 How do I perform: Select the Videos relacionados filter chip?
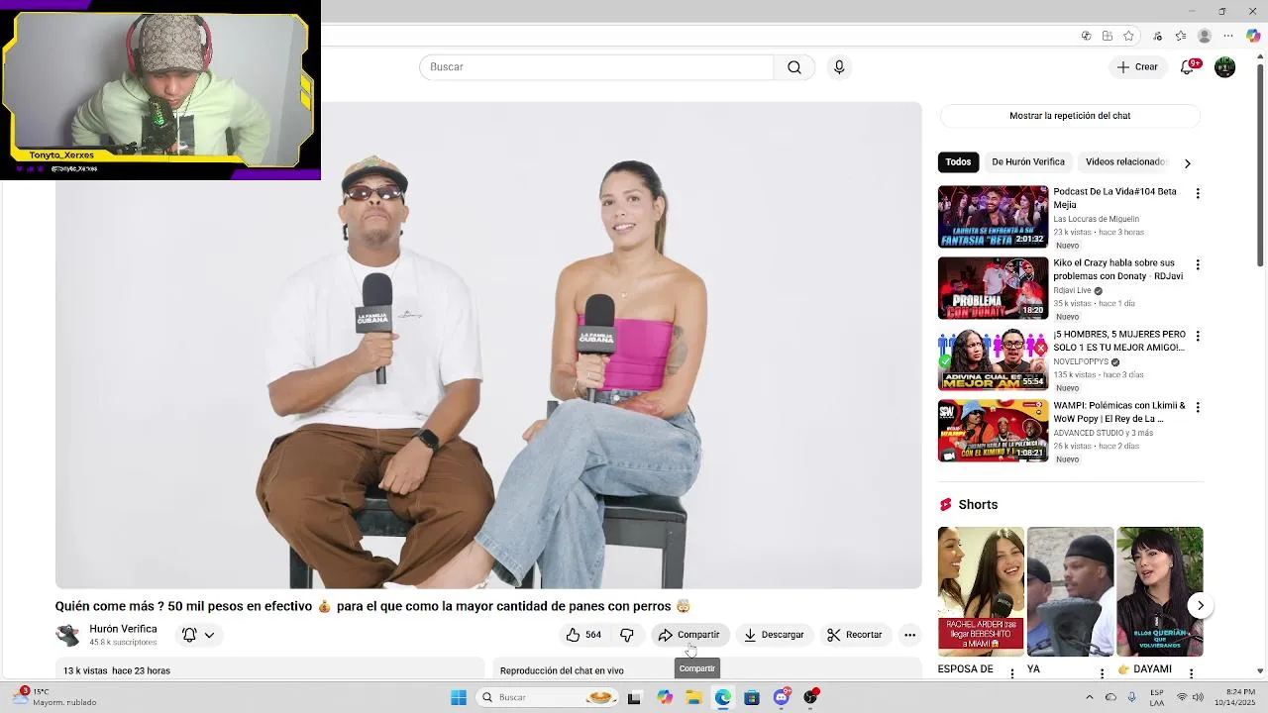point(1125,162)
